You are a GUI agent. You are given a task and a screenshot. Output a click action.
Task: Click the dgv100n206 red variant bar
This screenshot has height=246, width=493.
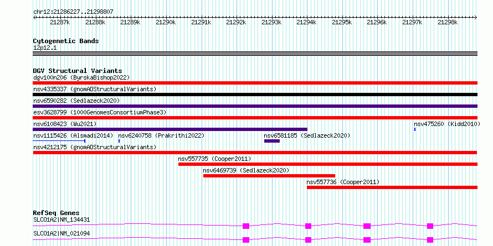pyautogui.click(x=255, y=83)
